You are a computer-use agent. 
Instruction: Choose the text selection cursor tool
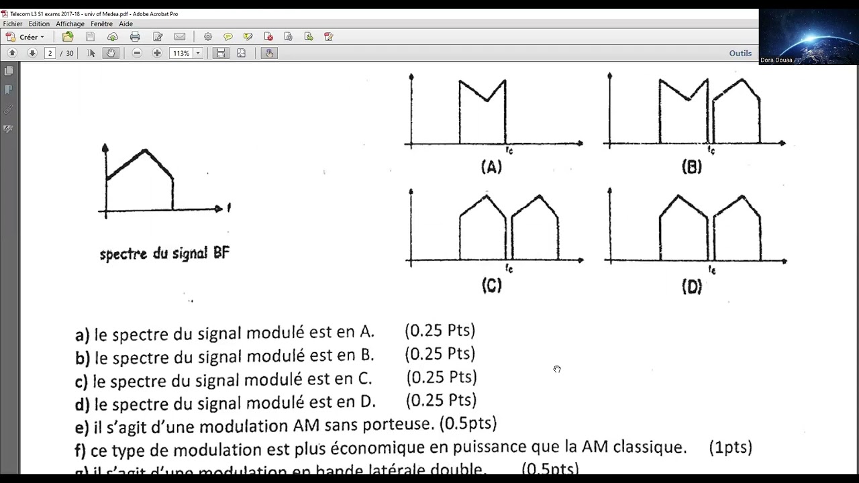click(x=91, y=53)
